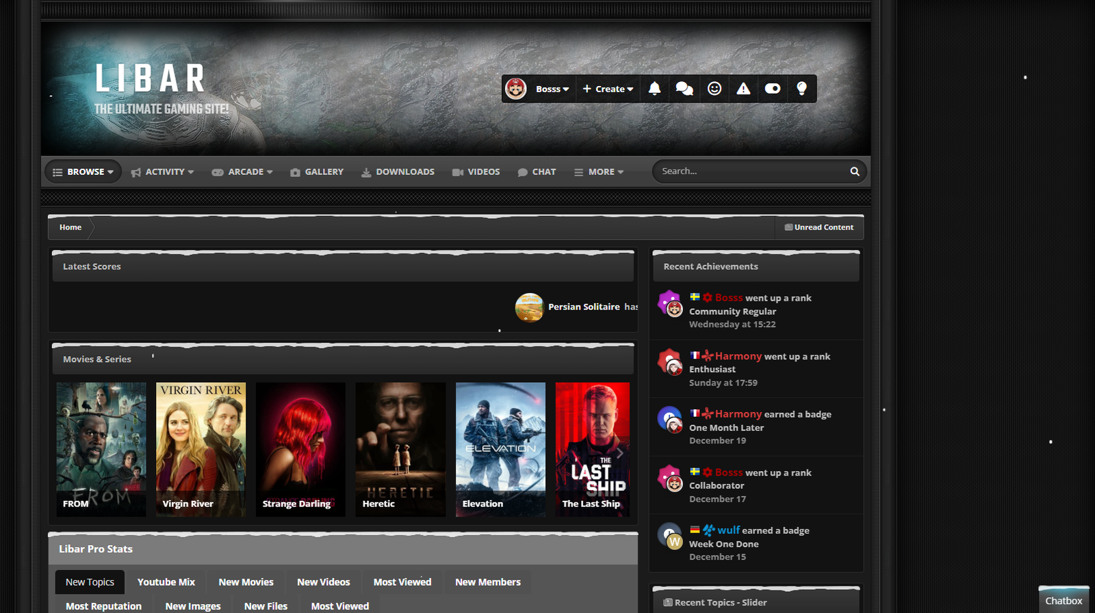Viewport: 1095px width, 613px height.
Task: Open the warning triangle reports icon
Action: coord(743,89)
